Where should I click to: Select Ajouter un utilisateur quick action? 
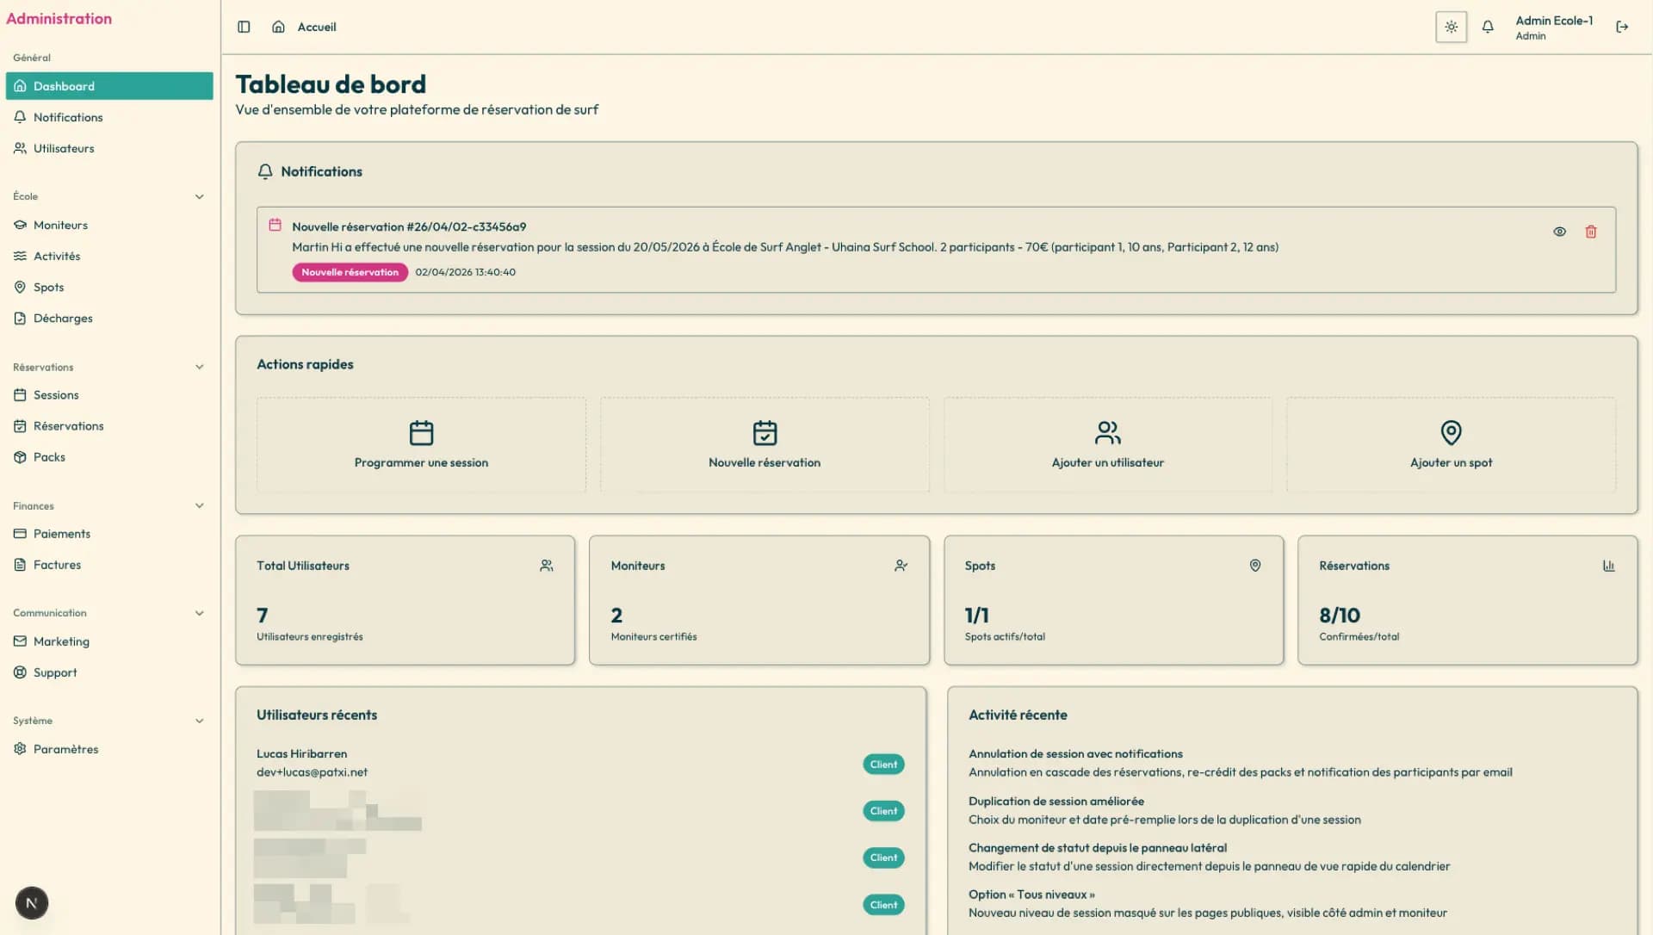[x=1107, y=444]
